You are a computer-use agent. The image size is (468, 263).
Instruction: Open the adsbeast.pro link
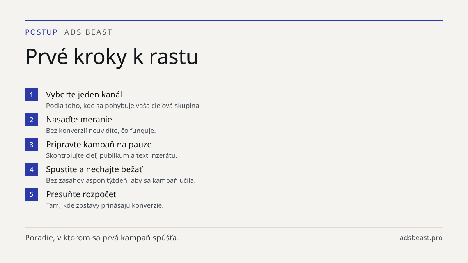pyautogui.click(x=421, y=238)
